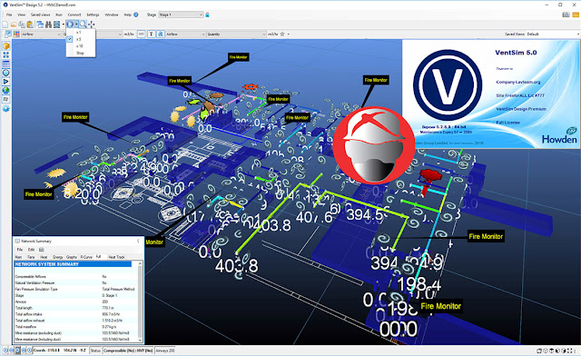The height and width of the screenshot is (356, 581).
Task: Click the copy icon in toolbar
Action: click(x=22, y=25)
